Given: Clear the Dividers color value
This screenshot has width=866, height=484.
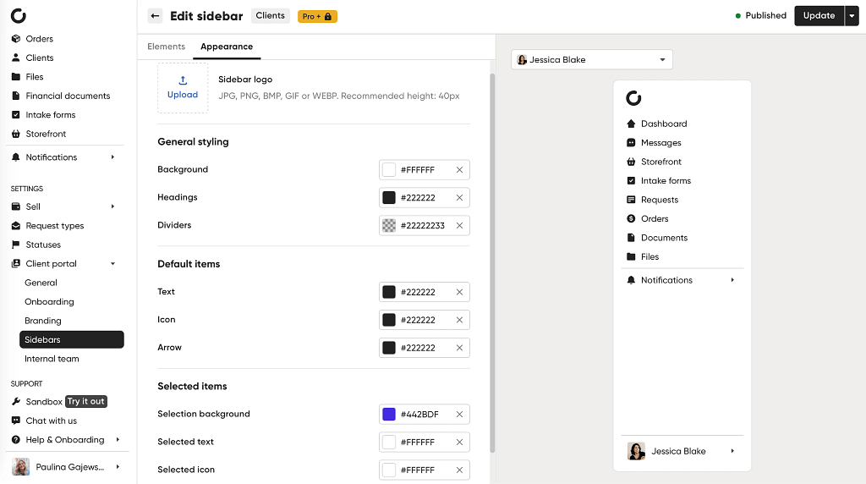Looking at the screenshot, I should click(459, 225).
